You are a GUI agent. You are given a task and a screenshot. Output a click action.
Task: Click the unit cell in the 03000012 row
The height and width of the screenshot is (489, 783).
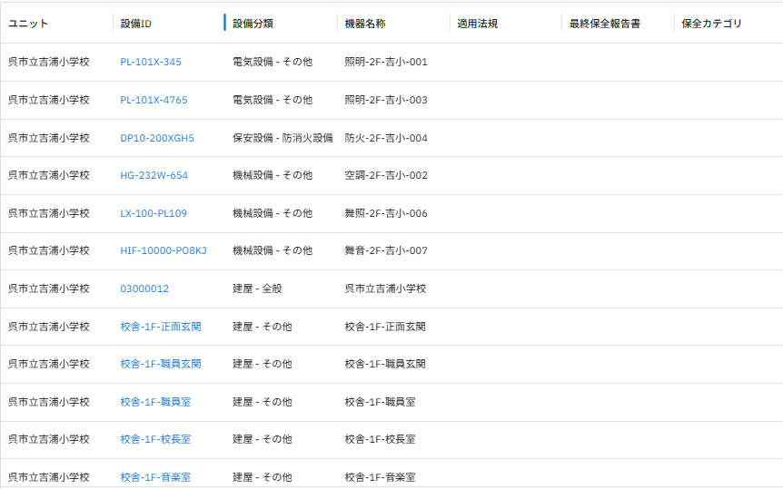click(x=48, y=289)
